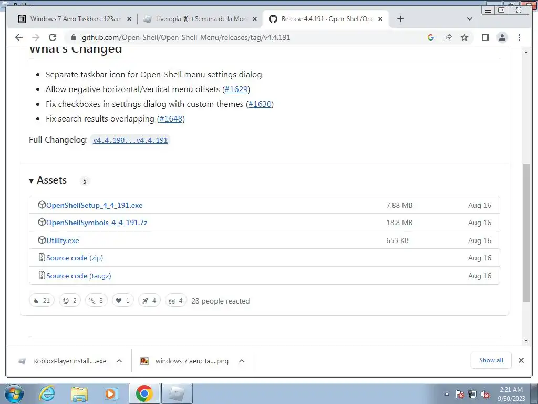Image resolution: width=538 pixels, height=404 pixels.
Task: Share this page via the share icon
Action: click(x=448, y=37)
